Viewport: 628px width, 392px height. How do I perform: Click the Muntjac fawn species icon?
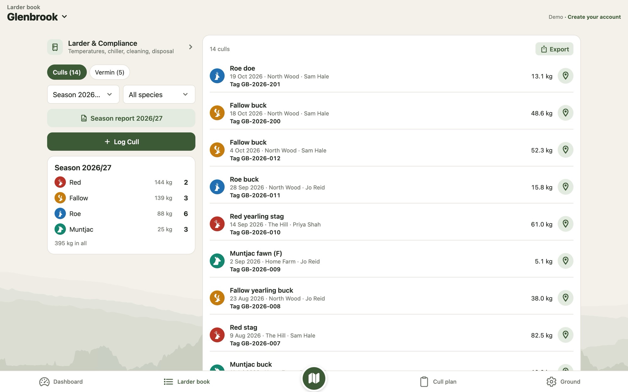click(217, 261)
